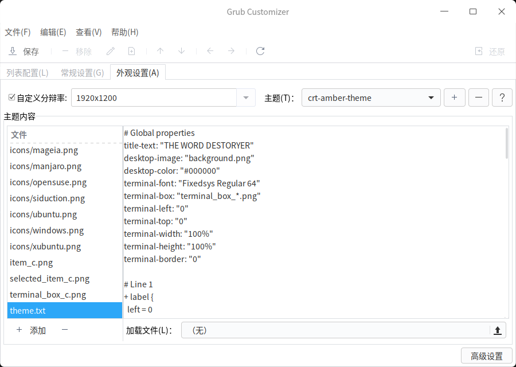This screenshot has height=367, width=516.
Task: Click 添加 to add a theme file
Action: [31, 330]
